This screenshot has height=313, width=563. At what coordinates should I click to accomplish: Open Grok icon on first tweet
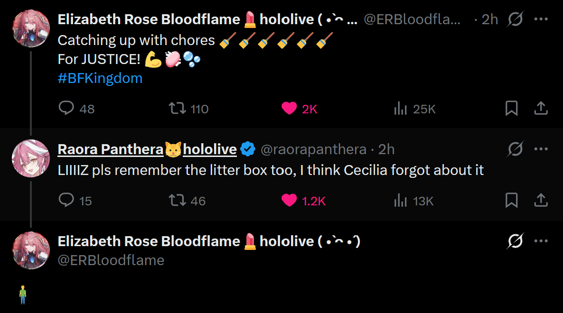point(515,19)
